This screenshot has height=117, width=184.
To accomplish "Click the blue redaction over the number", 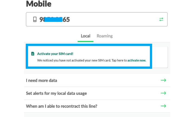I will [x=53, y=19].
